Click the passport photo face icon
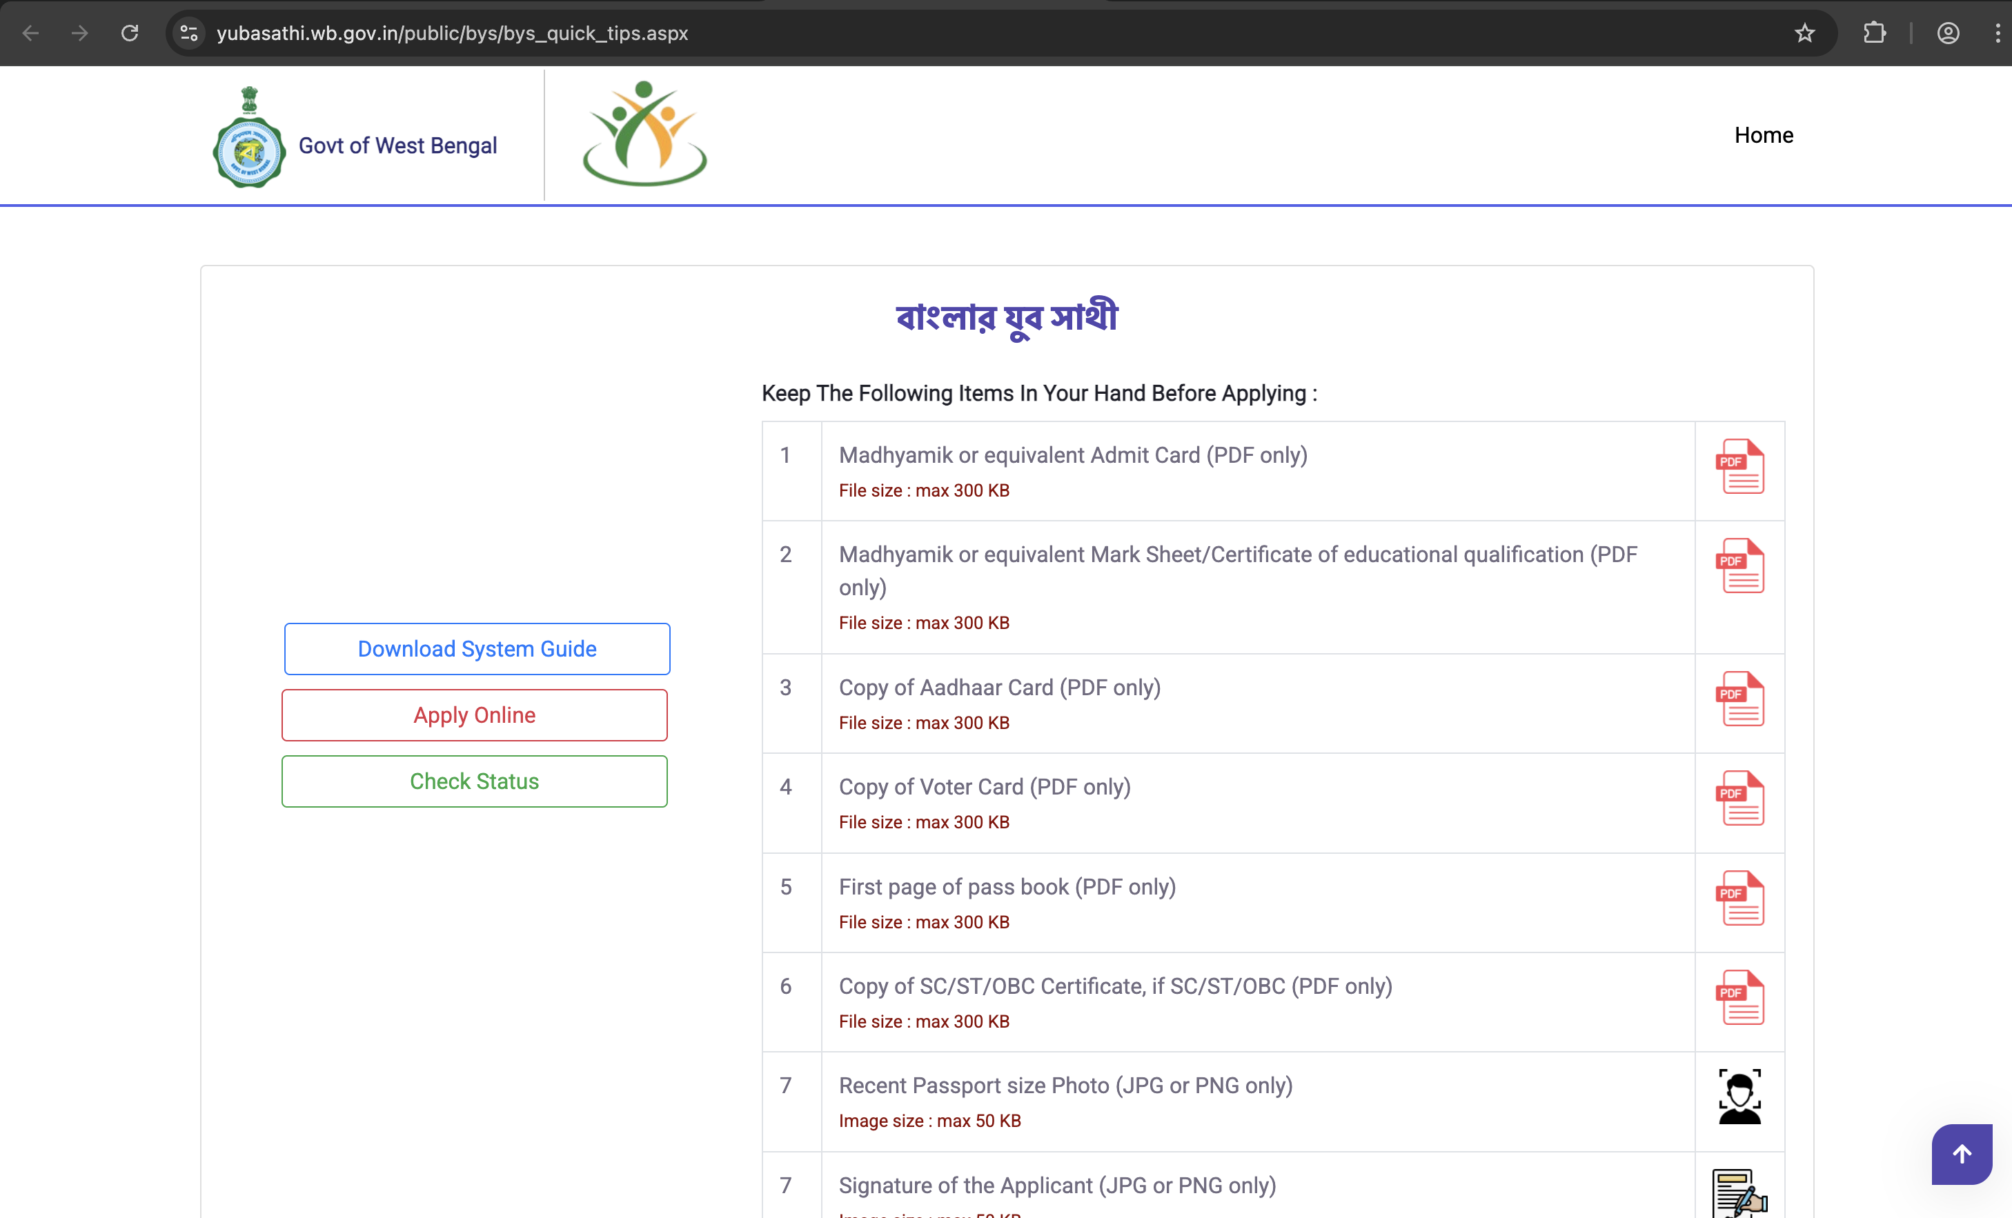The height and width of the screenshot is (1218, 2012). point(1739,1097)
